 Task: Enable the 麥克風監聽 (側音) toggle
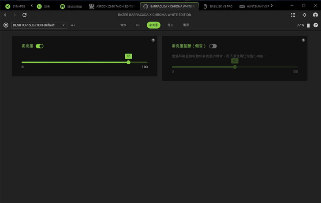click(x=213, y=46)
